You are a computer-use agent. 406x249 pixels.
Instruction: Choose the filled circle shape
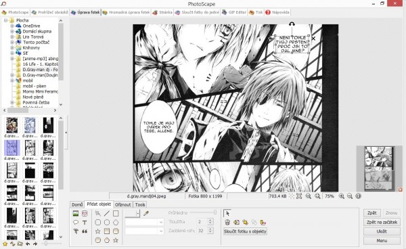[98, 240]
